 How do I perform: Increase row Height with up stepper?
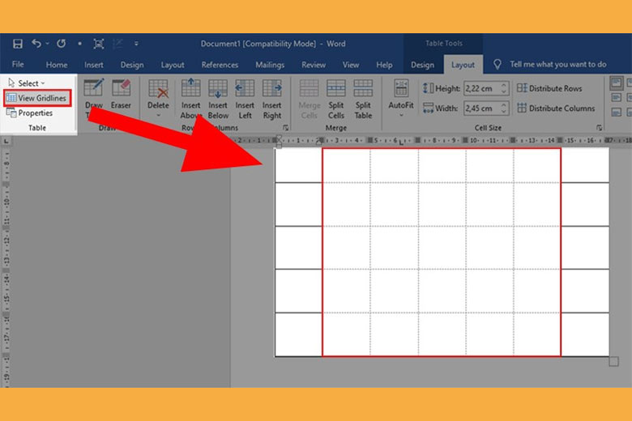click(x=504, y=85)
